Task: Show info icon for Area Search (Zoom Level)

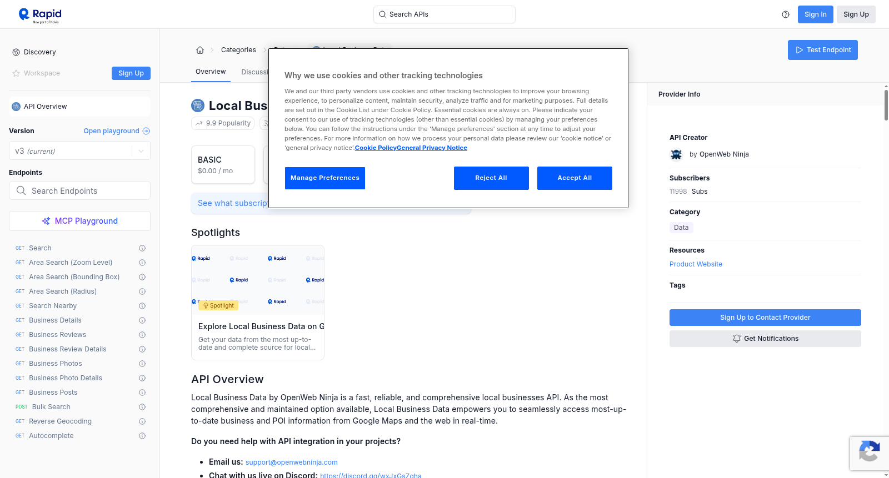Action: pos(142,263)
